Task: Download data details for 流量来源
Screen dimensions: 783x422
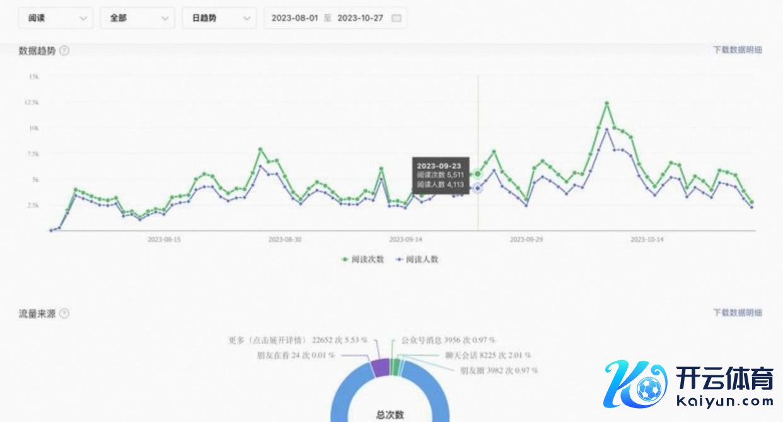Action: pyautogui.click(x=737, y=313)
